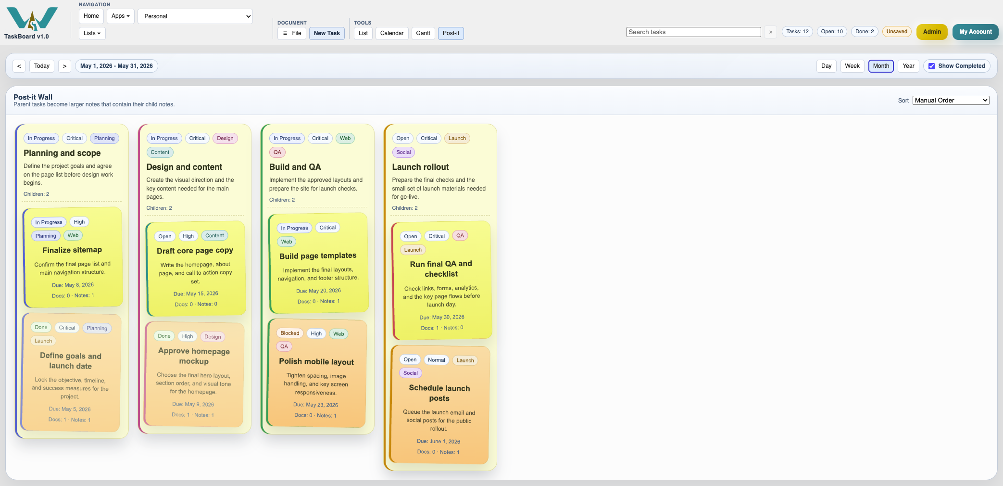Click the Open: 10 counter
Viewport: 1003px width, 486px height.
click(x=832, y=32)
